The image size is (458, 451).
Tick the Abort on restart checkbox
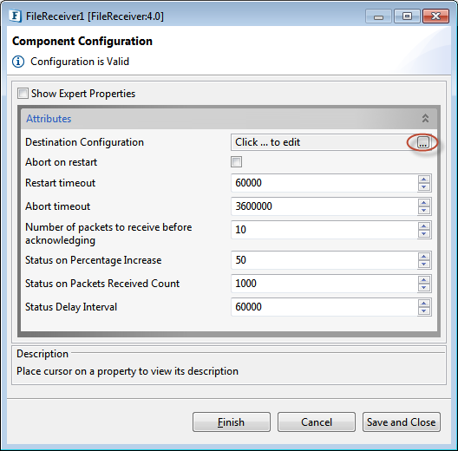click(236, 162)
